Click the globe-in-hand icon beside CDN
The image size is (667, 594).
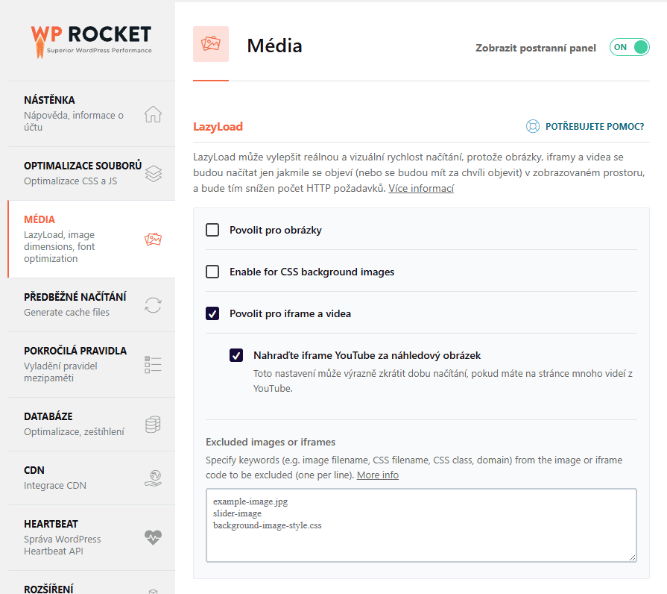pyautogui.click(x=153, y=478)
